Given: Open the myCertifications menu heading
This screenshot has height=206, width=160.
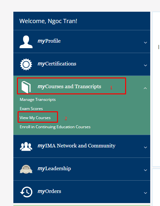Looking at the screenshot, I should click(57, 64).
